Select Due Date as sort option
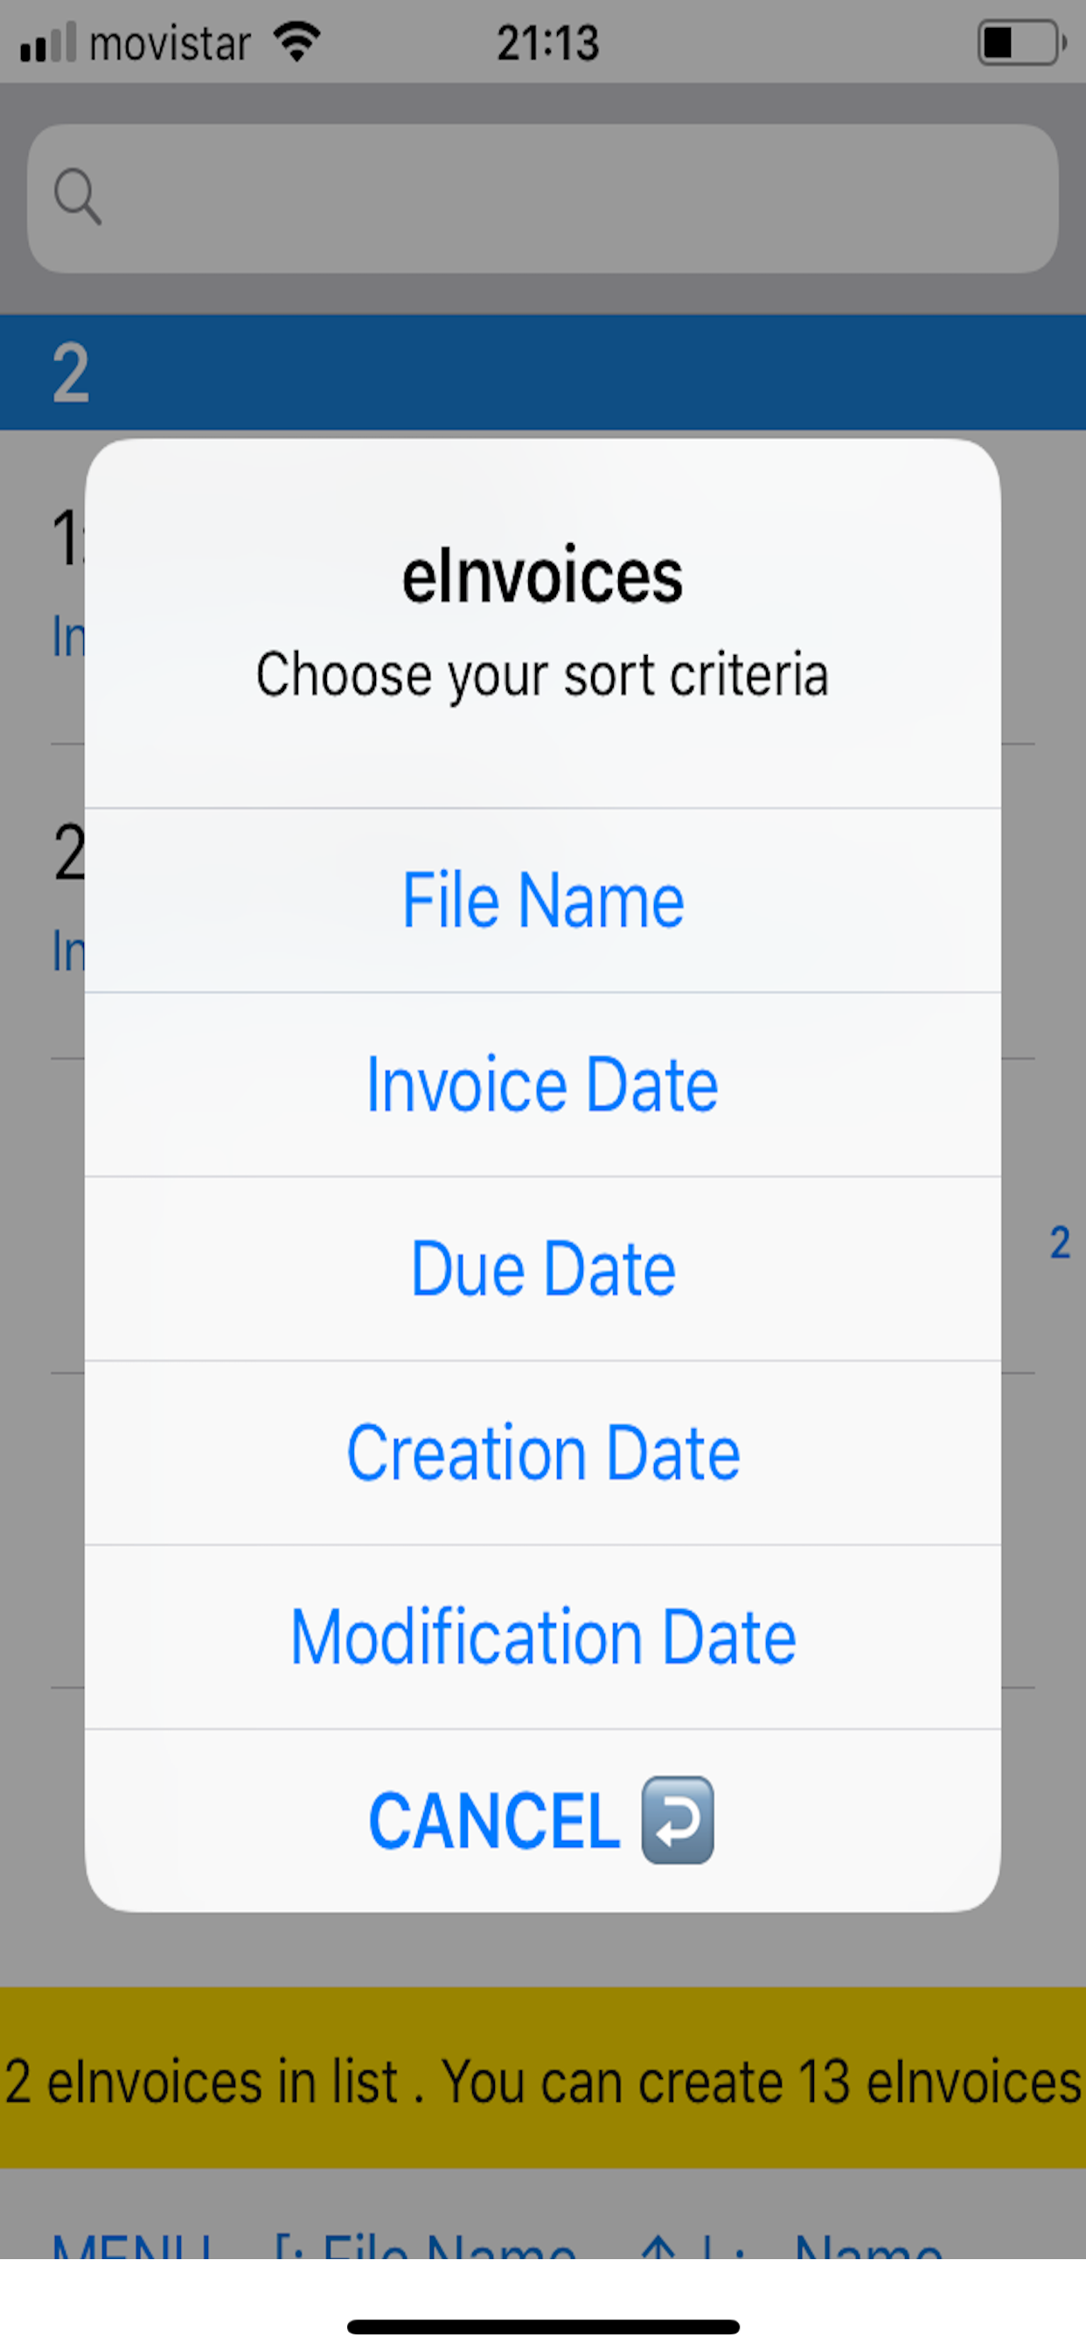The height and width of the screenshot is (2351, 1086). coord(543,1268)
